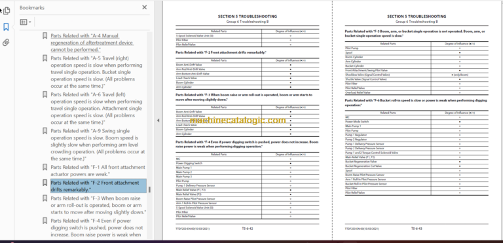Click bookmark icon beside the A-9 entry
Viewport: 503px width, 243px height.
[x=45, y=130]
